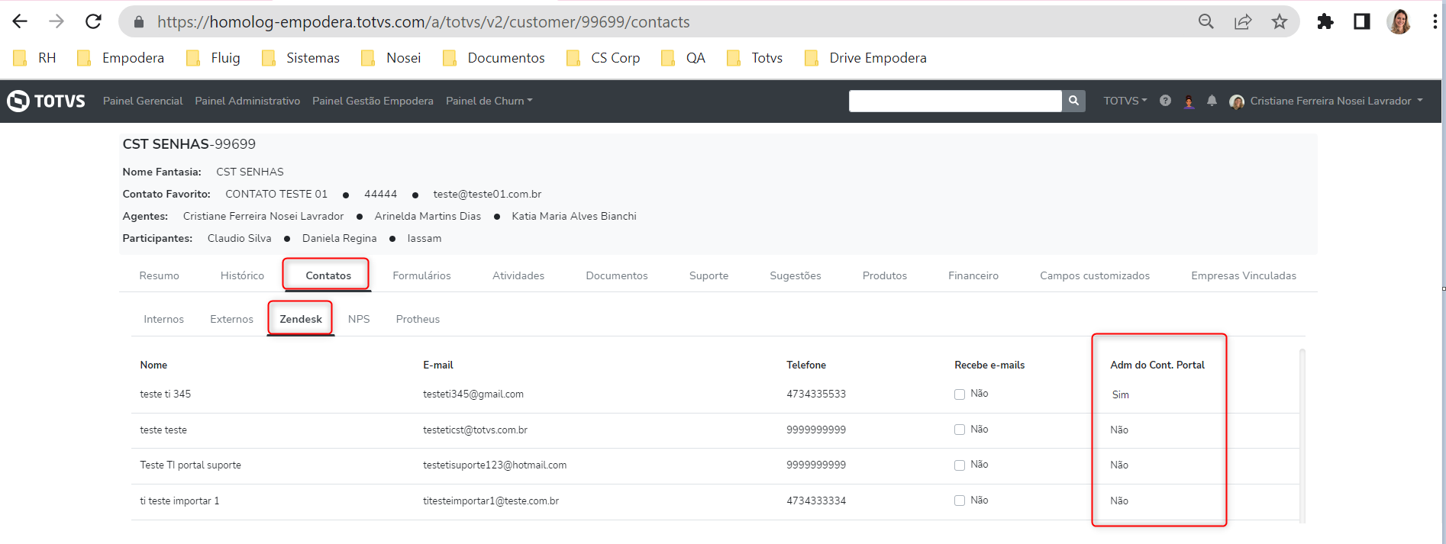The width and height of the screenshot is (1446, 544).
Task: Bookmark this page with the star icon
Action: click(x=1280, y=21)
